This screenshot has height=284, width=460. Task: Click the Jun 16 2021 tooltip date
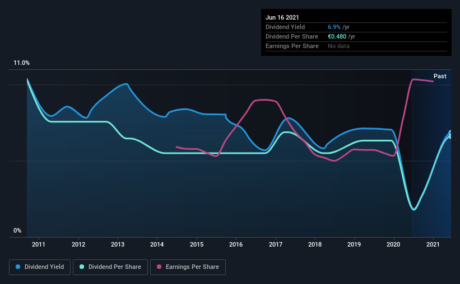click(x=282, y=17)
